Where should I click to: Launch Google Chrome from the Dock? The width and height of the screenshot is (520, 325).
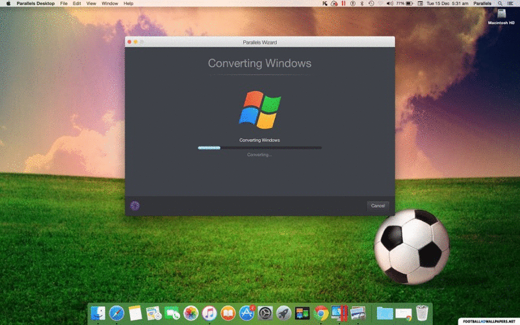[320, 313]
